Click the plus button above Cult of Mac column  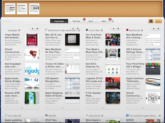click(x=118, y=28)
